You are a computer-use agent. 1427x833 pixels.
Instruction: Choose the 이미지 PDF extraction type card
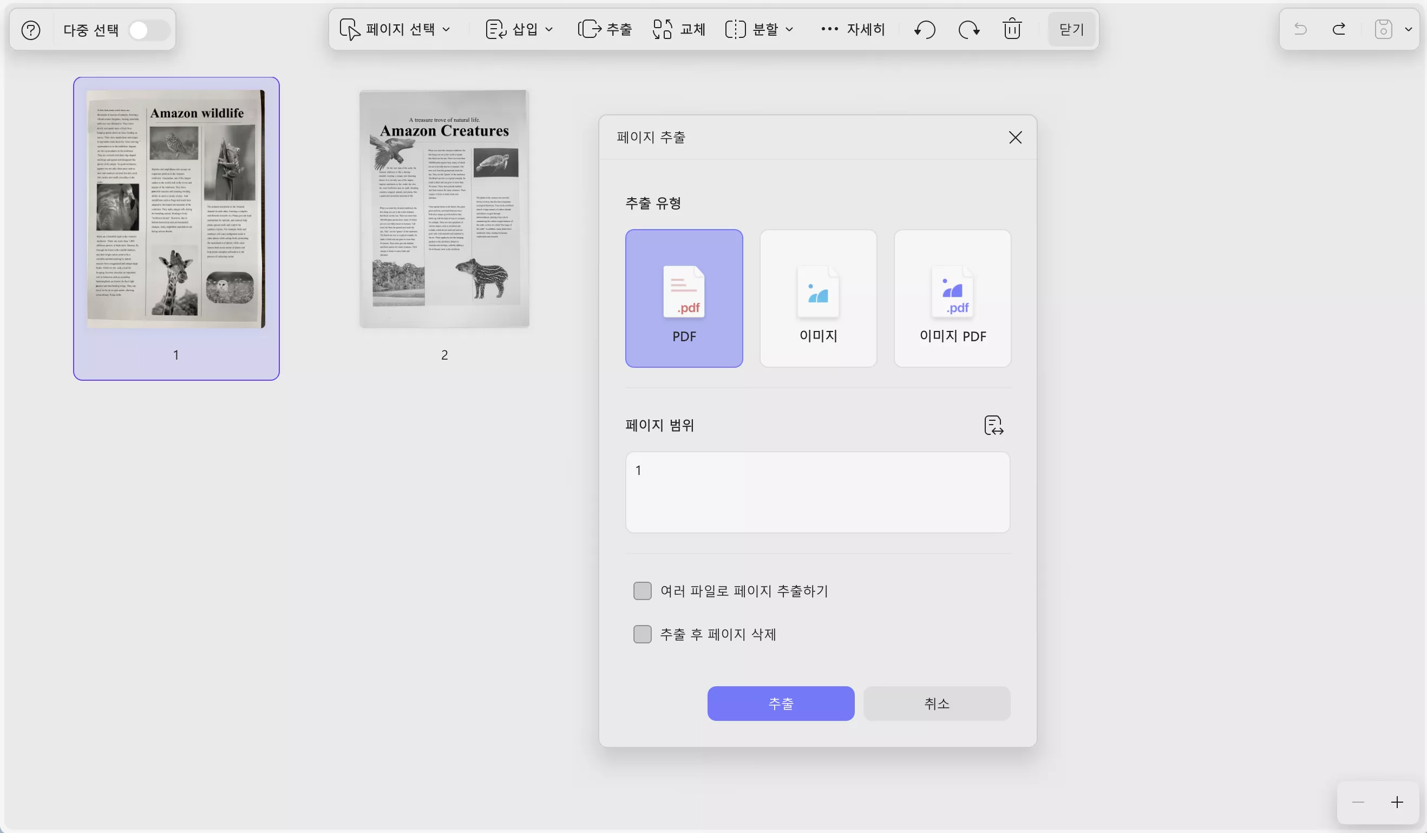click(952, 298)
